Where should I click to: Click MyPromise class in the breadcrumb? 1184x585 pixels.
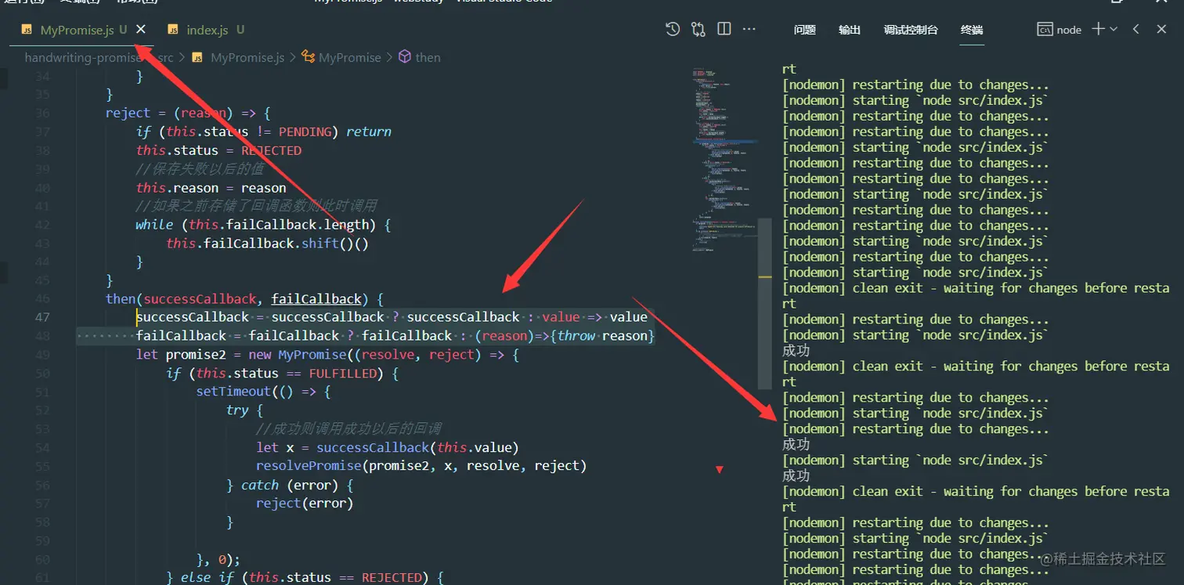click(349, 57)
